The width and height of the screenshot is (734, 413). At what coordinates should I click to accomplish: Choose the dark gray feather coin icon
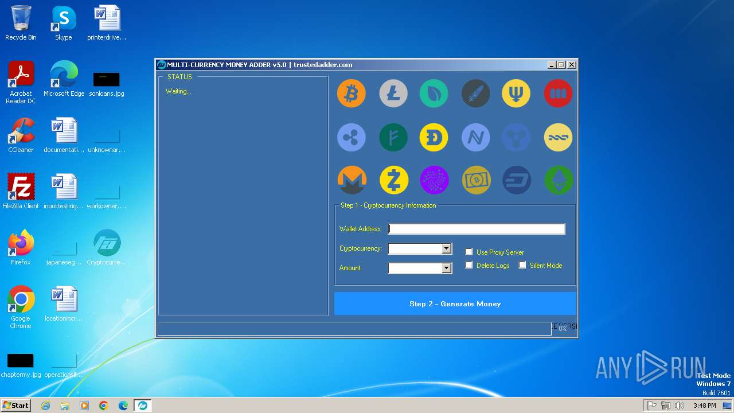[476, 93]
